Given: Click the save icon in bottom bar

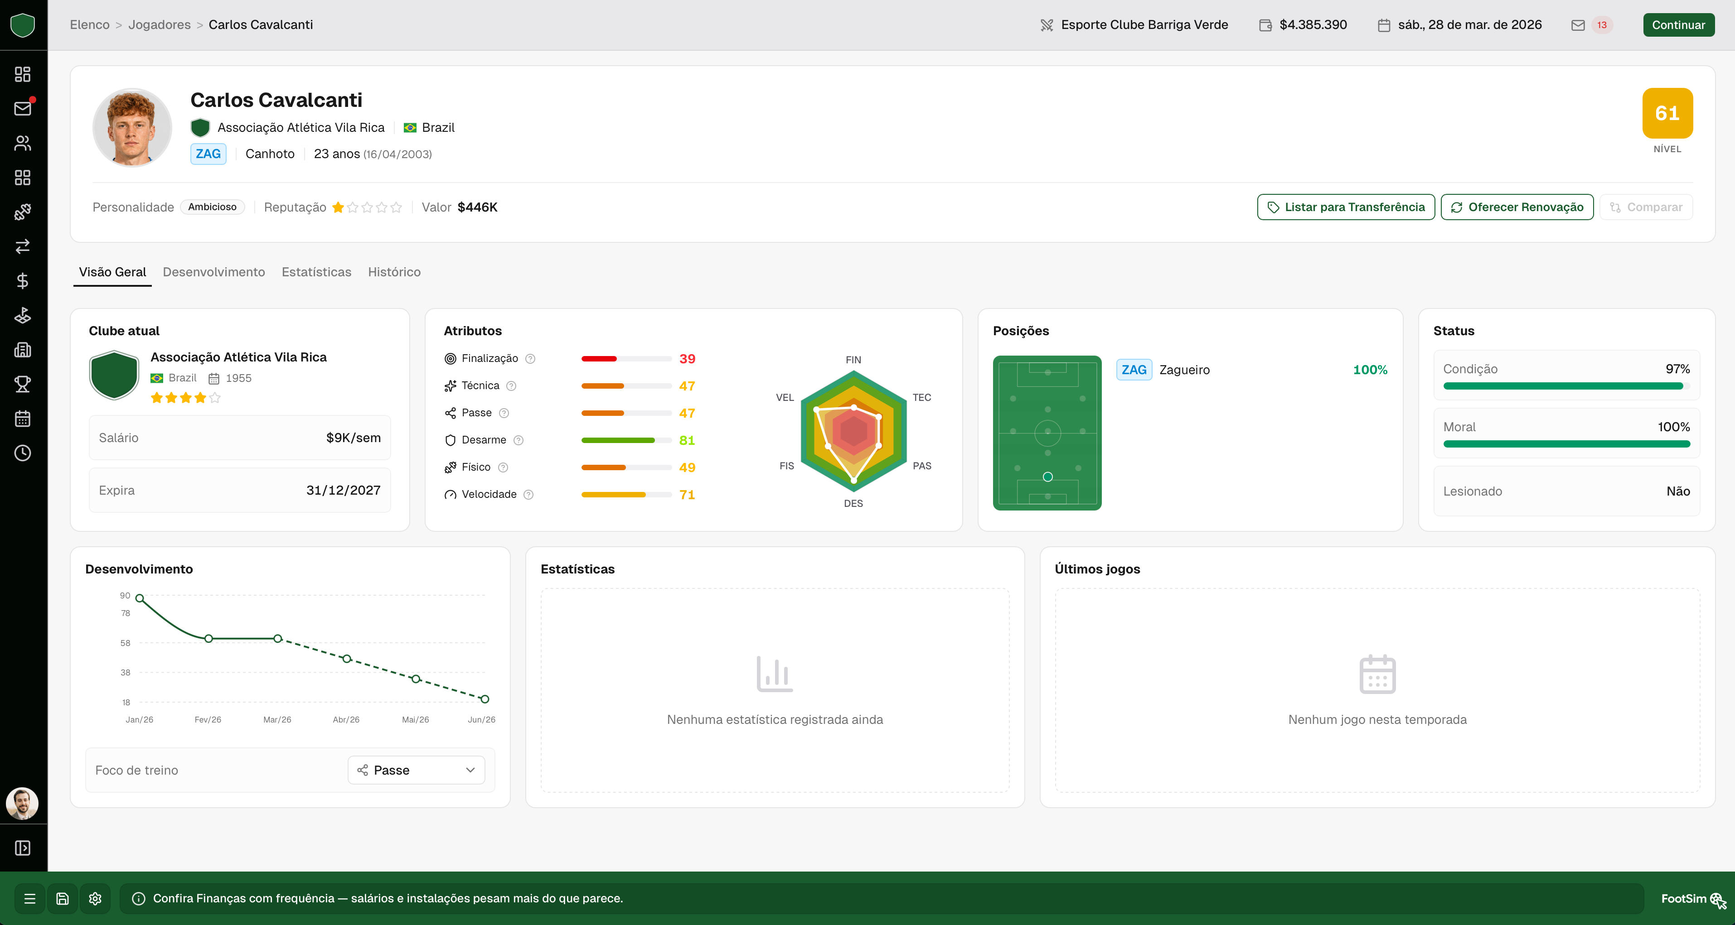Looking at the screenshot, I should [62, 898].
